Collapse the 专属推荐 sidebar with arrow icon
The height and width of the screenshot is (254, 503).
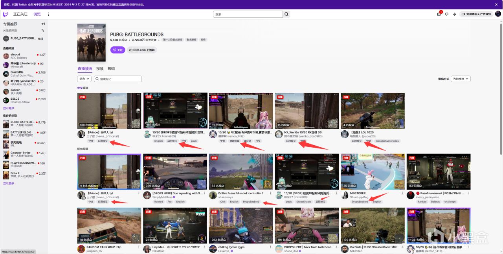(x=43, y=24)
